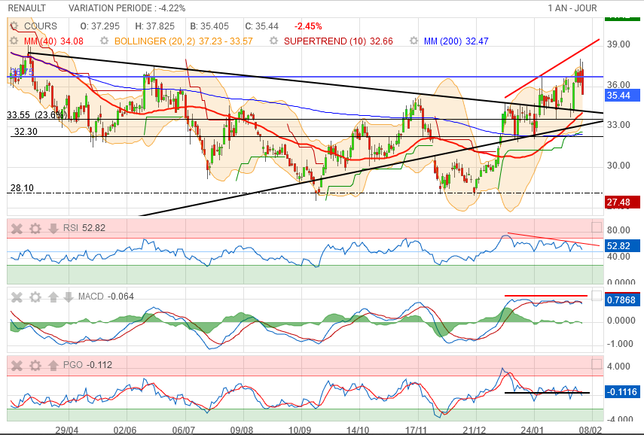Move the MACD panel down
644x435 pixels.
pyautogui.click(x=69, y=297)
